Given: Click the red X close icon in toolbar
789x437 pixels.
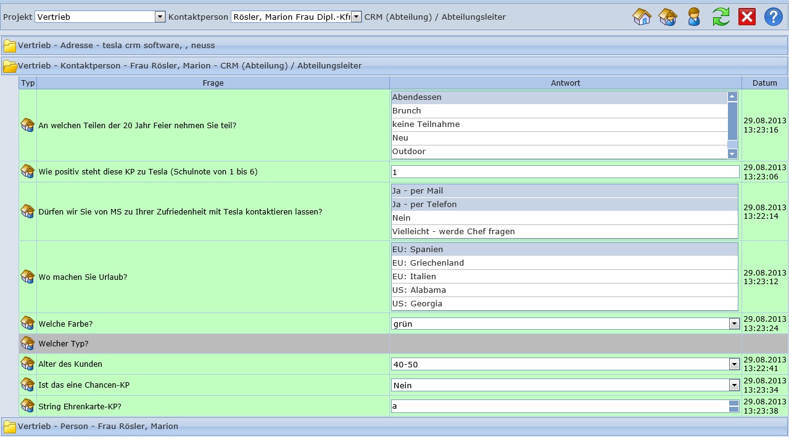Looking at the screenshot, I should coord(746,17).
